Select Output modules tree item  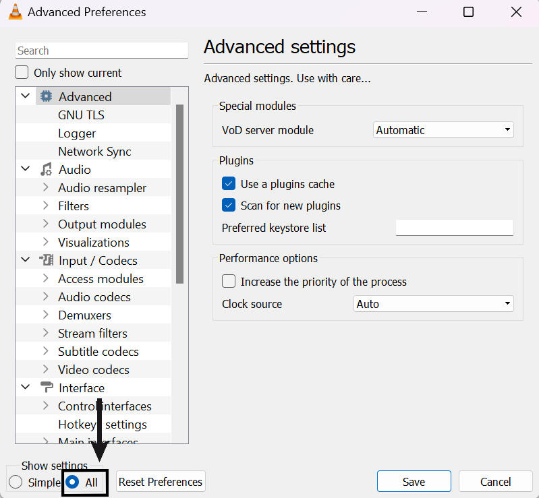tap(102, 224)
